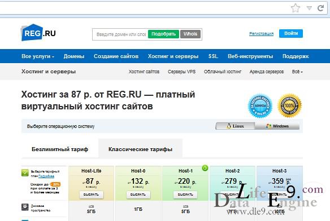The image size is (330, 221).
Task: Open the SSL menu item
Action: [213, 56]
